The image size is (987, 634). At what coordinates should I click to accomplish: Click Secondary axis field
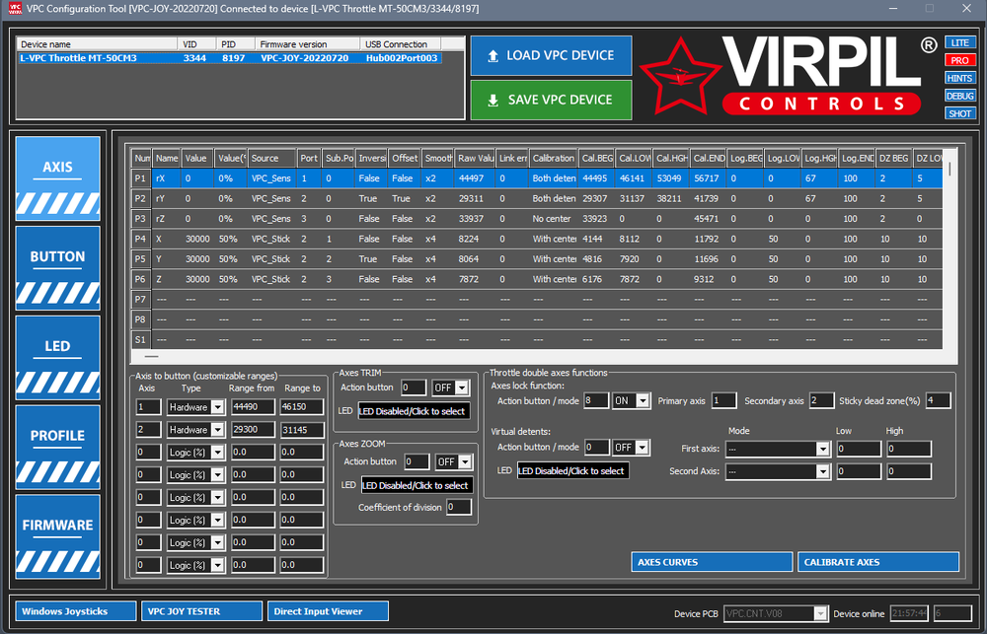coord(821,400)
